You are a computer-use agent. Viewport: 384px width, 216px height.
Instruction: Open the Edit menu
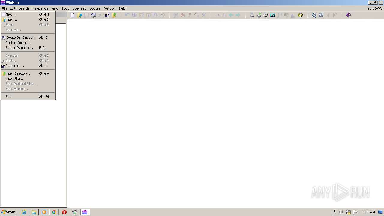(x=13, y=8)
